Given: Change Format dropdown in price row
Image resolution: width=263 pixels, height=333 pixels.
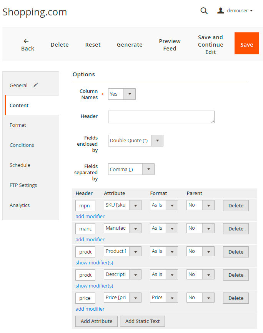Looking at the screenshot, I should pyautogui.click(x=164, y=298).
